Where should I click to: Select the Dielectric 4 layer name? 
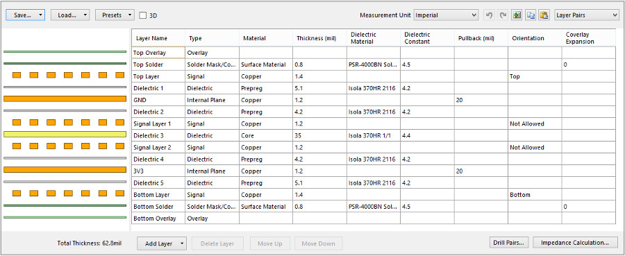click(x=158, y=160)
